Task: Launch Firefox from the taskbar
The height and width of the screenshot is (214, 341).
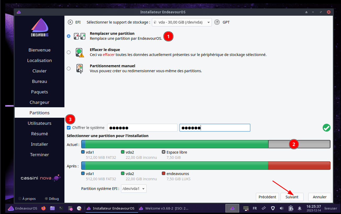Action: 43,208
